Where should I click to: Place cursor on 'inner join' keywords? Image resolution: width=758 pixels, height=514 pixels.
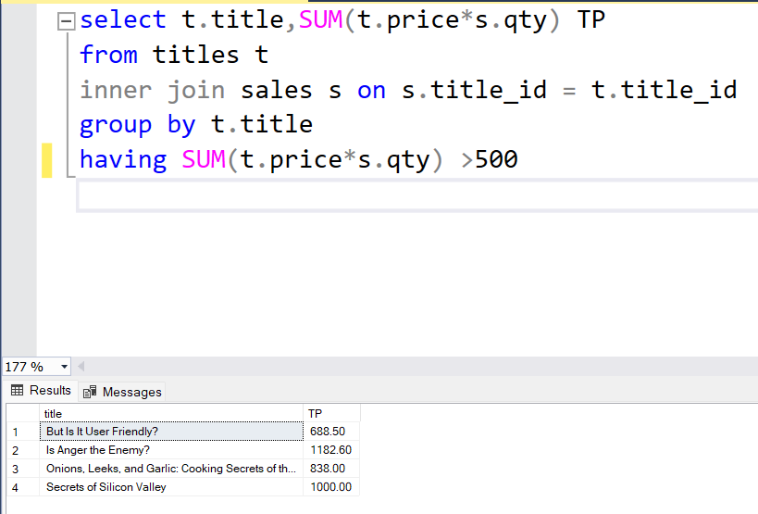tap(153, 91)
